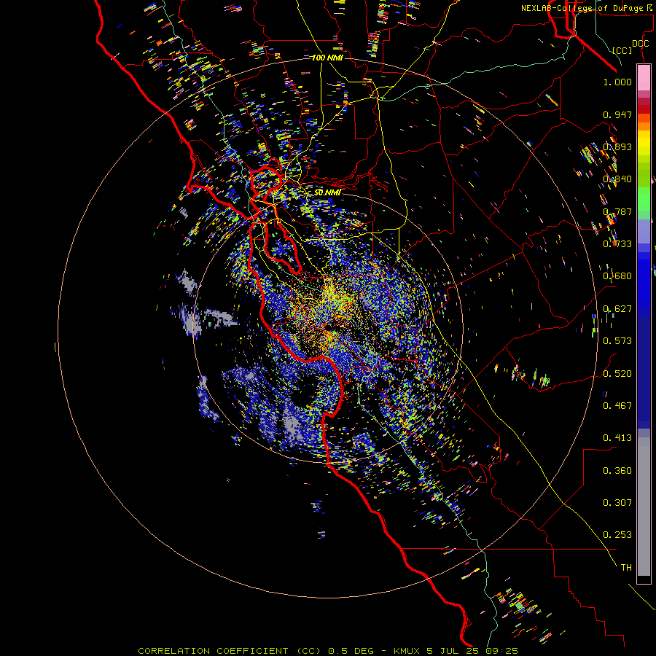Click the 100 NMI range ring label
This screenshot has height=656, width=656.
(327, 58)
